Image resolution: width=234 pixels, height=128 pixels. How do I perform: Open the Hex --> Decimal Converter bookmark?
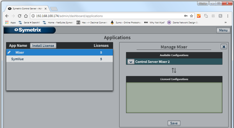tap(92, 22)
